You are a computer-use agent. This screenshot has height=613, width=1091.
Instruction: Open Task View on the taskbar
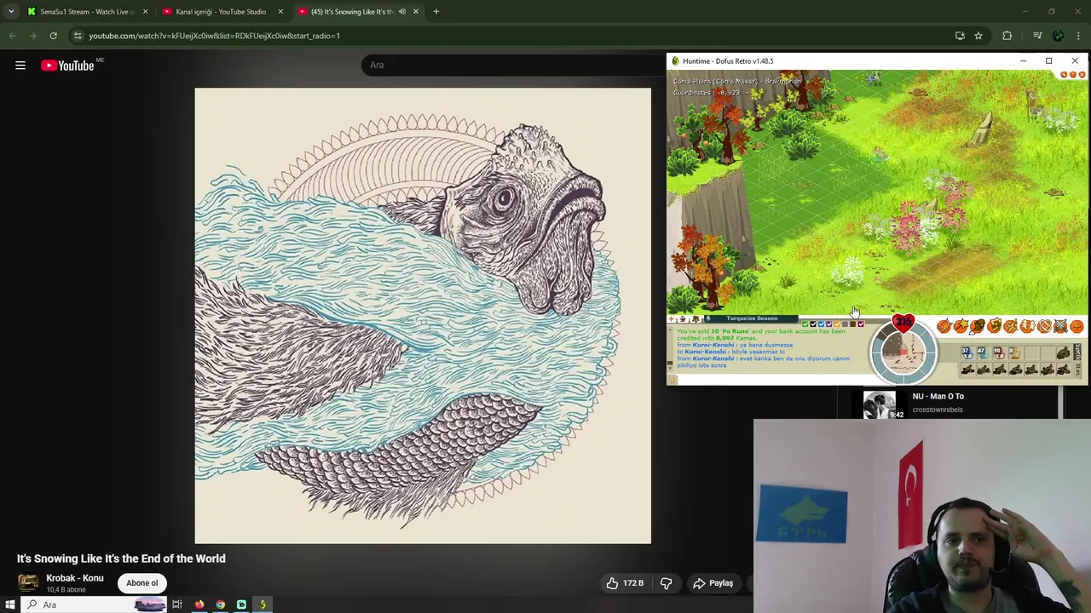click(x=177, y=604)
